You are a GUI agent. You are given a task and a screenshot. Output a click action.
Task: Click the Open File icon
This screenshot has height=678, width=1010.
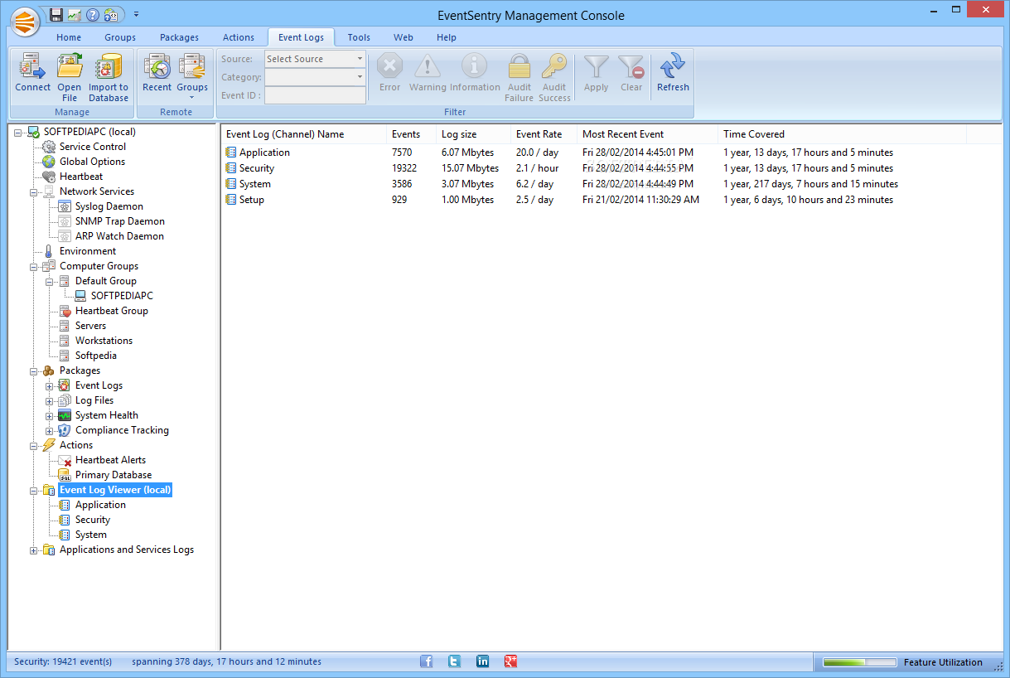point(70,67)
